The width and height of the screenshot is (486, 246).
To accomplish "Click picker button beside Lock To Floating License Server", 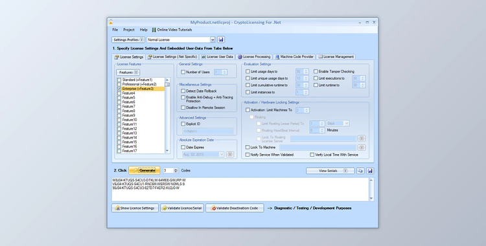I will pyautogui.click(x=362, y=138).
